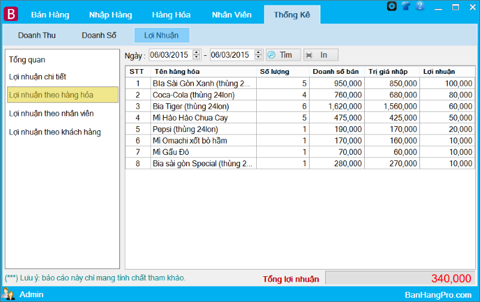Go to the Hàng Hóa tab
This screenshot has width=480, height=302.
[x=171, y=14]
